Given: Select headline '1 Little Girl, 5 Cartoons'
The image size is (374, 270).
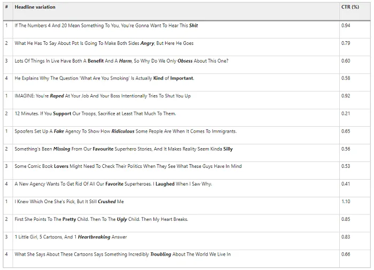Looking at the screenshot, I should [71, 237].
